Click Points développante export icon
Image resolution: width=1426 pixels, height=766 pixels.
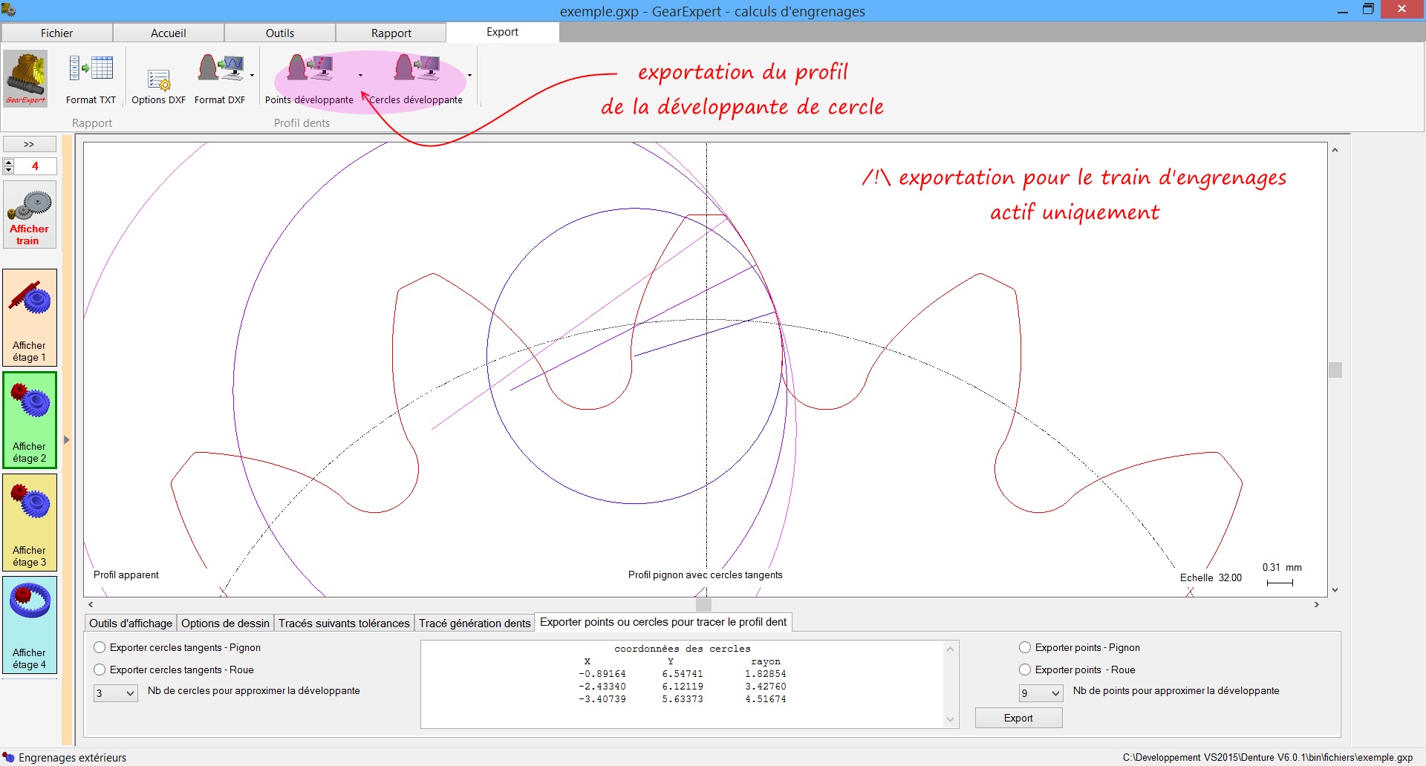click(310, 68)
